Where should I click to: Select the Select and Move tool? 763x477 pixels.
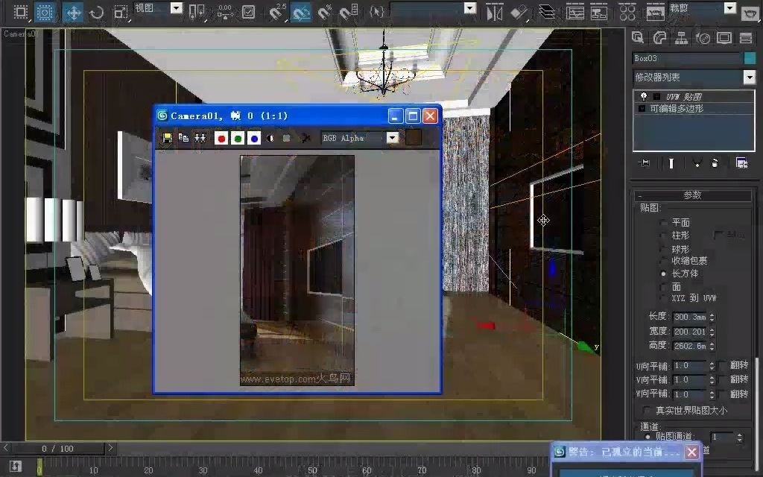click(x=73, y=12)
